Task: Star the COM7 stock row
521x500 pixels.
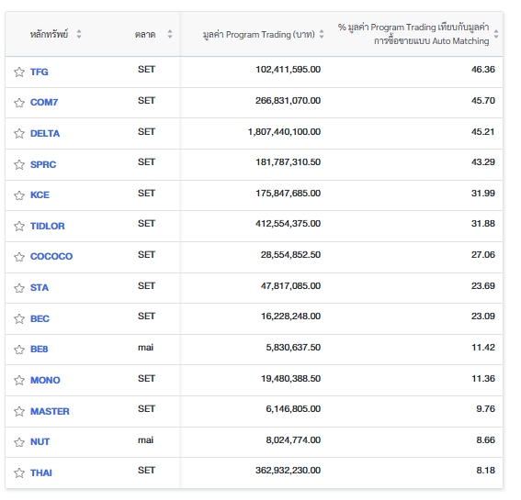Action: coord(19,103)
